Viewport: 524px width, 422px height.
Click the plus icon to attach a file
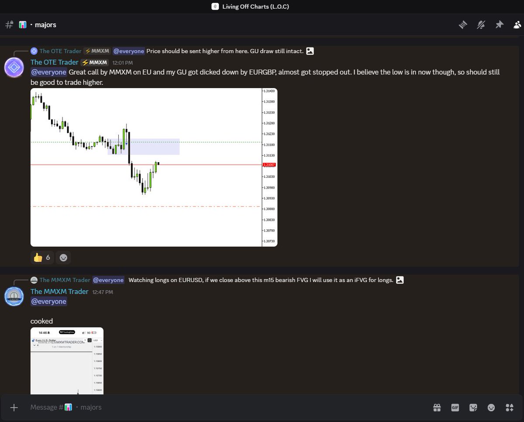coord(14,407)
